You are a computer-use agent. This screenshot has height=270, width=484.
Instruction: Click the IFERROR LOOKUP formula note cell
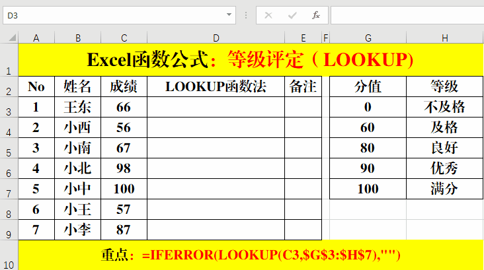coord(251,255)
